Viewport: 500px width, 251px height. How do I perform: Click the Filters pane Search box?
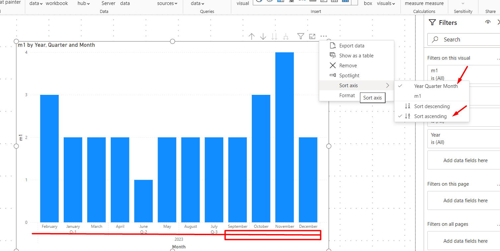464,39
